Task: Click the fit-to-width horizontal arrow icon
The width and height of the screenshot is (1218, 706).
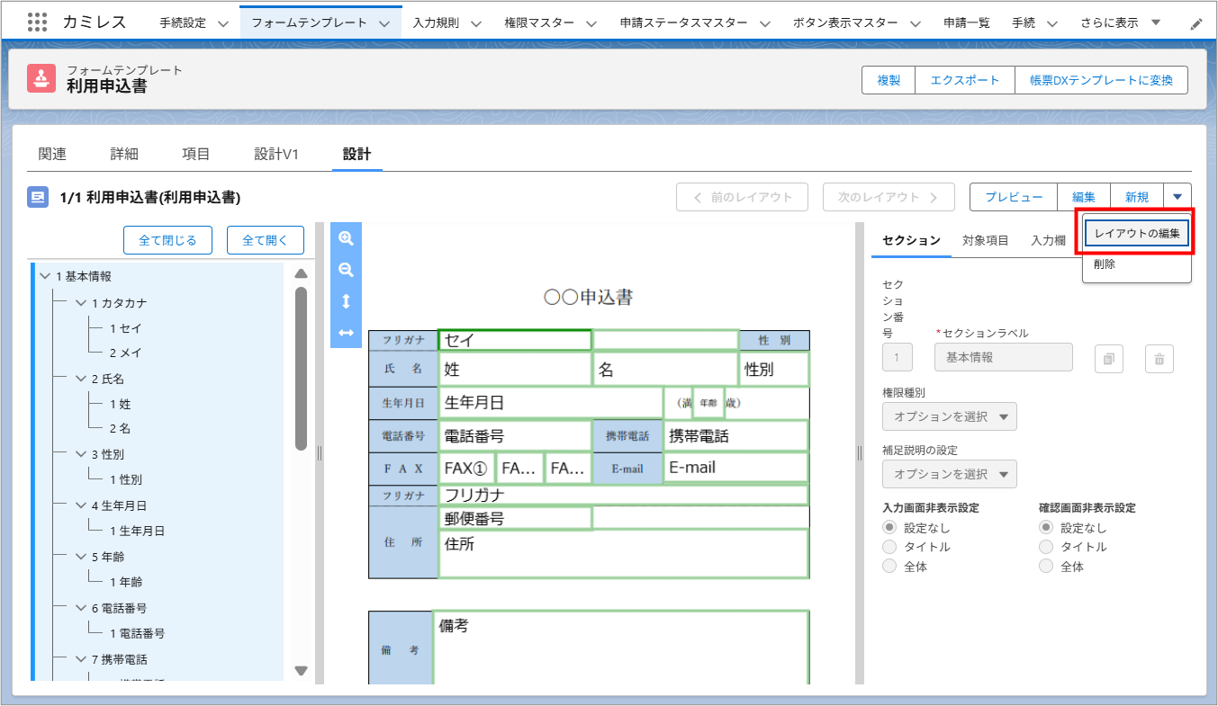Action: click(346, 333)
